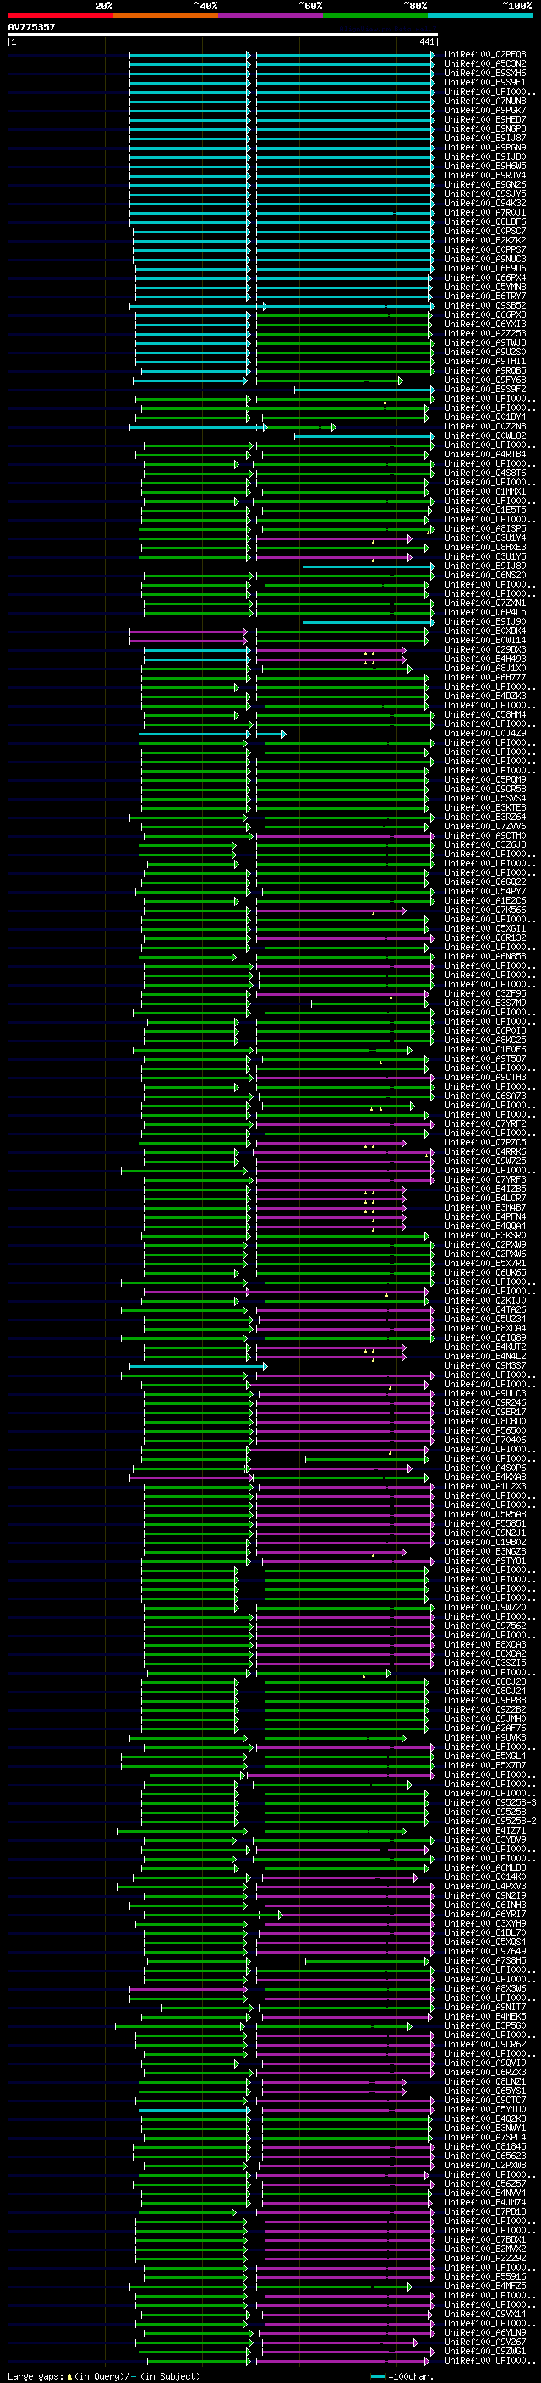Open UniRef100_P56500 hit
This screenshot has width=541, height=2383.
[x=484, y=1430]
